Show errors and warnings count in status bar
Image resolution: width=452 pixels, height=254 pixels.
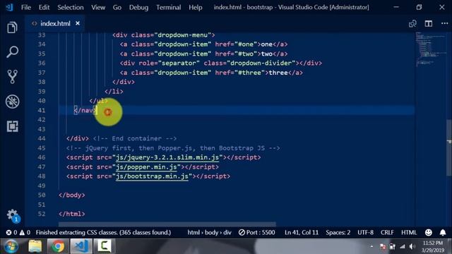[18, 232]
